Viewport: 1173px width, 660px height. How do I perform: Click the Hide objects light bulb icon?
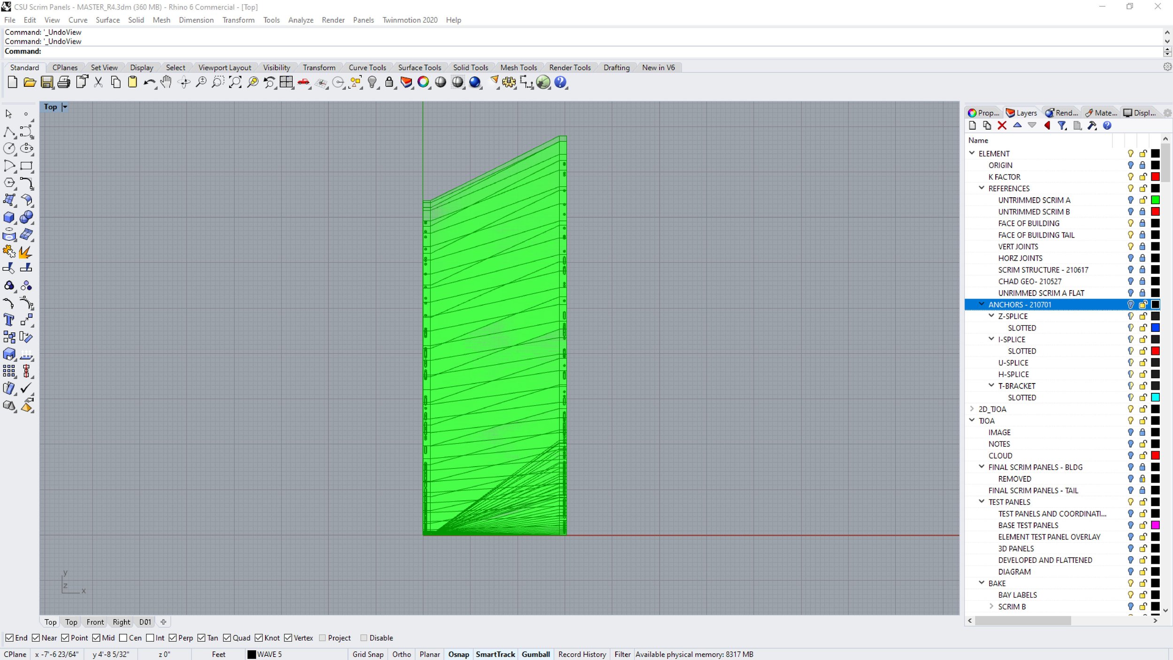pyautogui.click(x=372, y=82)
